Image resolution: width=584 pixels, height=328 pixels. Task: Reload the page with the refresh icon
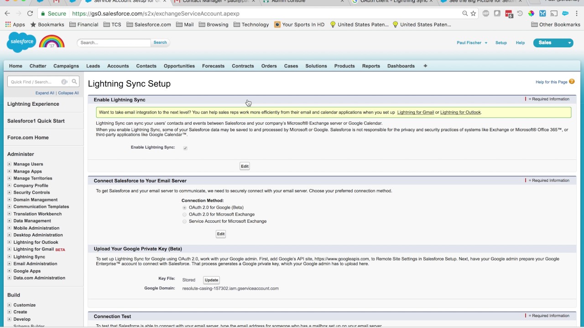(30, 14)
